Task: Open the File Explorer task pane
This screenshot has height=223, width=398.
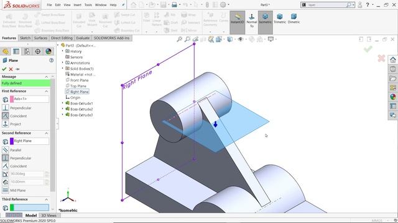Action: (x=393, y=79)
